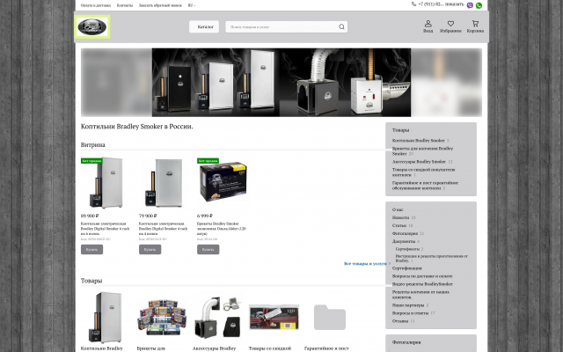Open Товары со скидкой sidebar category
The width and height of the screenshot is (563, 352).
coord(423,172)
